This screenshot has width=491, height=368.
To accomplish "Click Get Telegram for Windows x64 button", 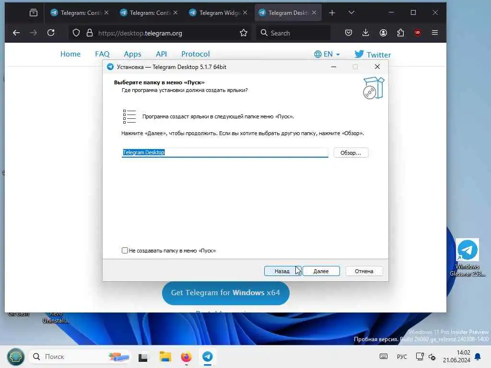I will tap(225, 293).
